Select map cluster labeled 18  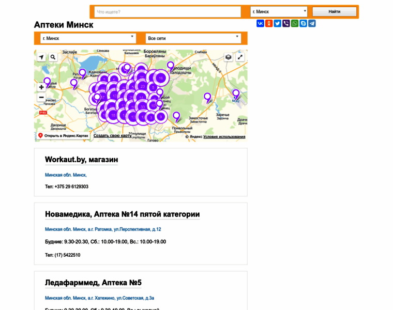tap(113, 115)
